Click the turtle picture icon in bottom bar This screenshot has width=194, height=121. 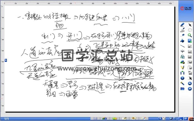(x=134, y=119)
